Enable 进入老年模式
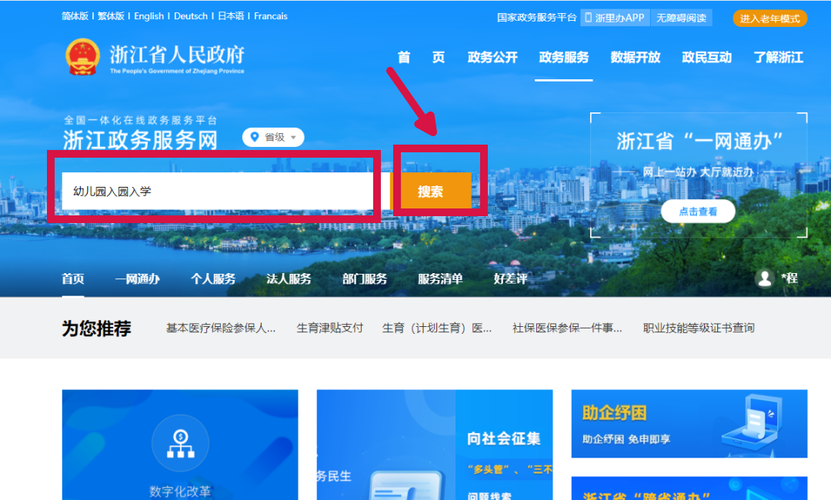 click(770, 18)
